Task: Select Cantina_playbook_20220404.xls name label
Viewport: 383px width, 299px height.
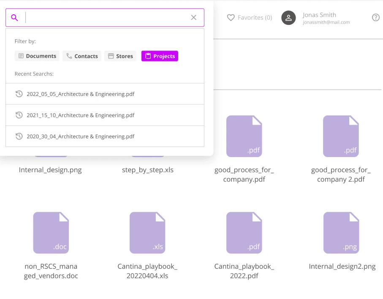Action: click(x=147, y=271)
